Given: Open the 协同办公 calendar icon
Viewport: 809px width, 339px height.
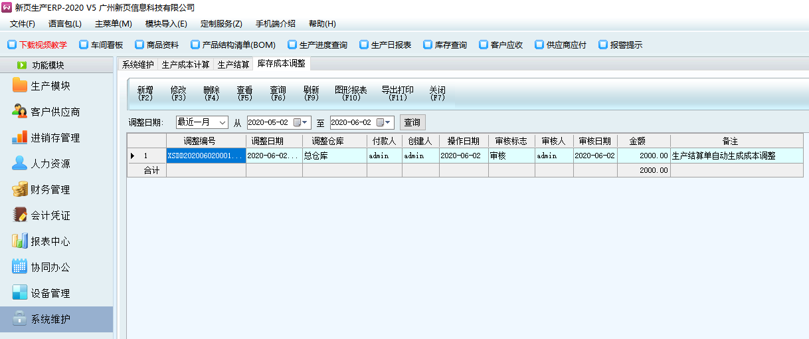Looking at the screenshot, I should tap(20, 267).
